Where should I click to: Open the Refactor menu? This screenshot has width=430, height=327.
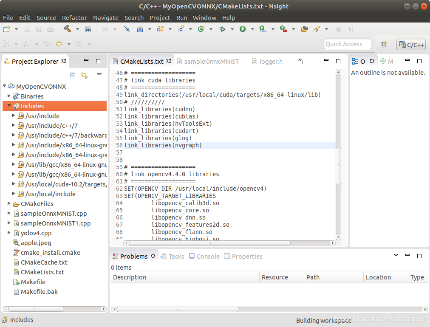click(74, 18)
